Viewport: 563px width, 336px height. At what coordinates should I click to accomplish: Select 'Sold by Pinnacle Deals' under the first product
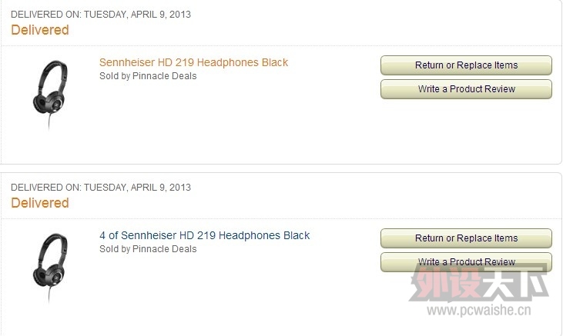148,76
